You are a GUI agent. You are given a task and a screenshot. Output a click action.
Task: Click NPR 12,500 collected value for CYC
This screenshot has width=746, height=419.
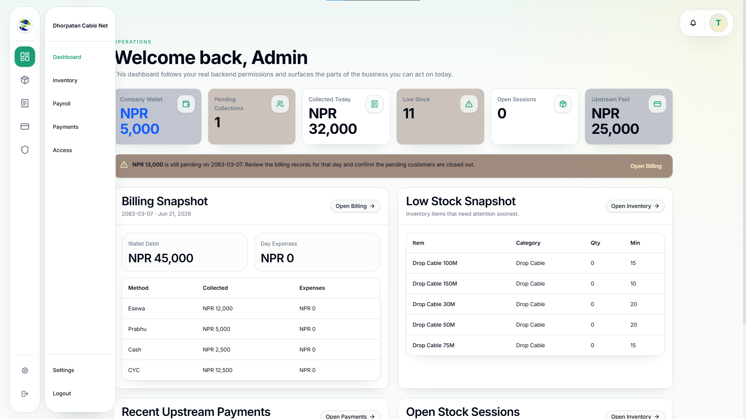click(x=218, y=370)
